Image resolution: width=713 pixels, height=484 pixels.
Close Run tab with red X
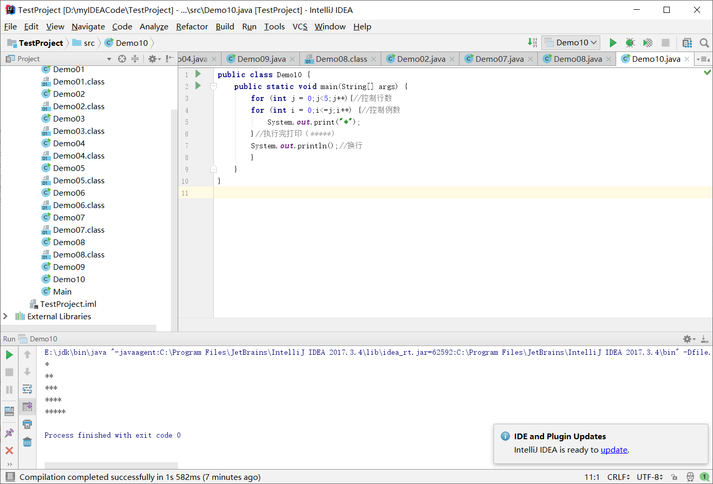(9, 451)
